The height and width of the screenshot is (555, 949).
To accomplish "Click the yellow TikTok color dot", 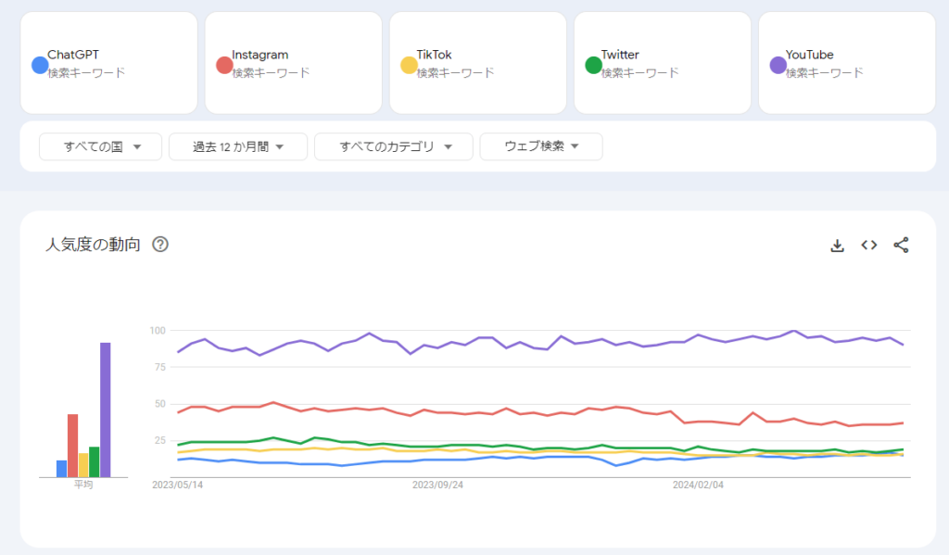I will [409, 65].
